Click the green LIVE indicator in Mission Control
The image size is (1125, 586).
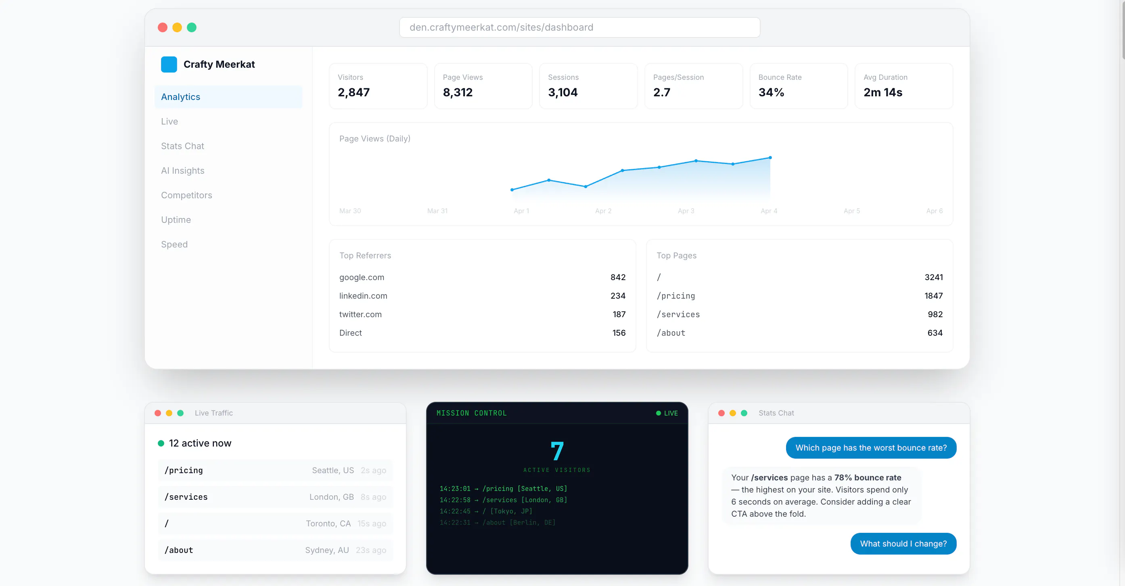click(667, 413)
